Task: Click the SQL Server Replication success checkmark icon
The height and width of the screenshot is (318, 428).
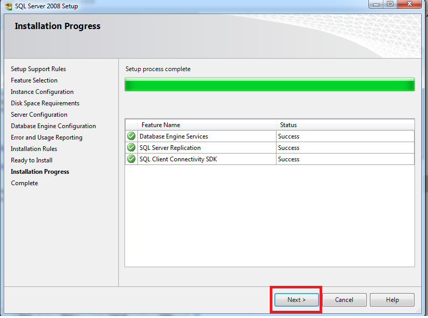Action: (x=131, y=148)
